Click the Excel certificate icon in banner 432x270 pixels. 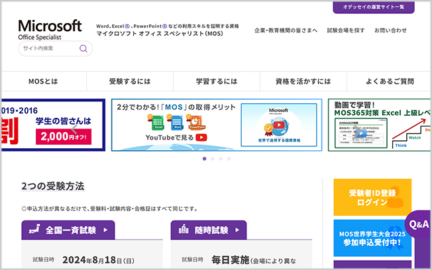[157, 122]
